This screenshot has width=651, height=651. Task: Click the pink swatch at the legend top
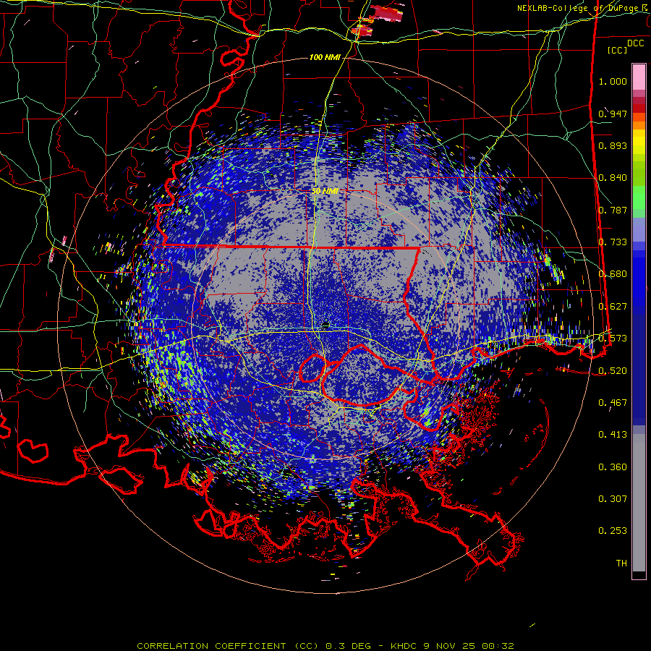639,77
